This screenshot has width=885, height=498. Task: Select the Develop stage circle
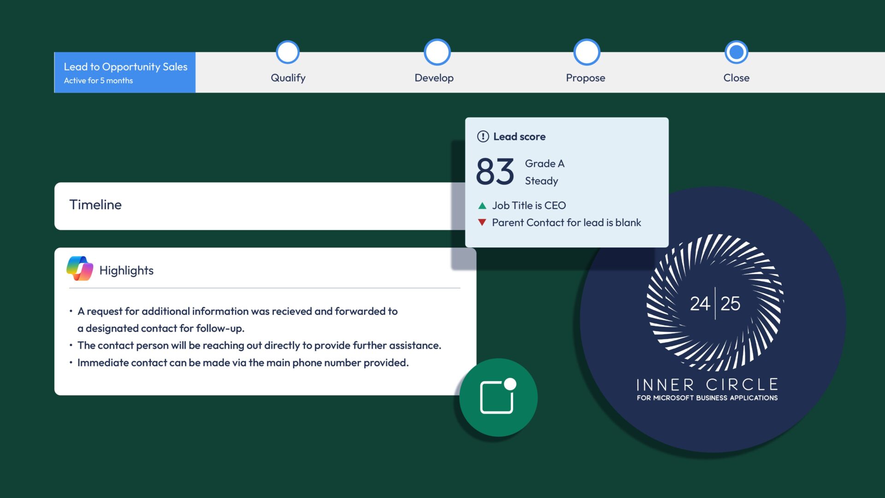437,52
